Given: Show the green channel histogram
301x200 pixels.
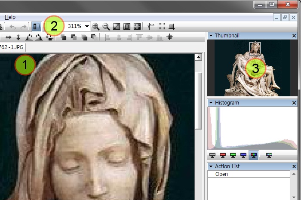Looking at the screenshot, I should [233, 155].
